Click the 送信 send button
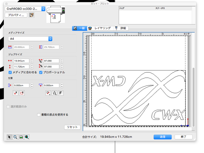The width and height of the screenshot is (204, 153). click(162, 137)
